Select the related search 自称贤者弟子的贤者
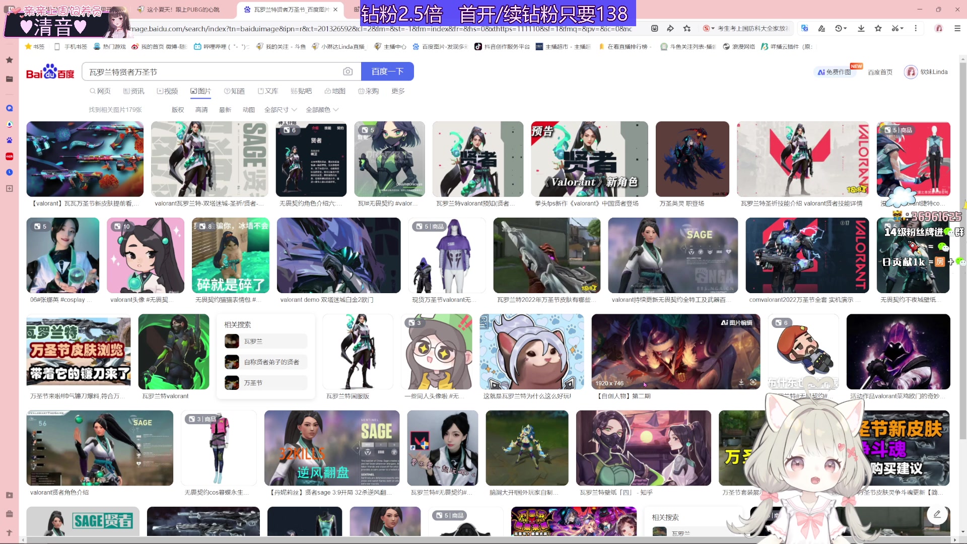The image size is (967, 544). (x=265, y=362)
